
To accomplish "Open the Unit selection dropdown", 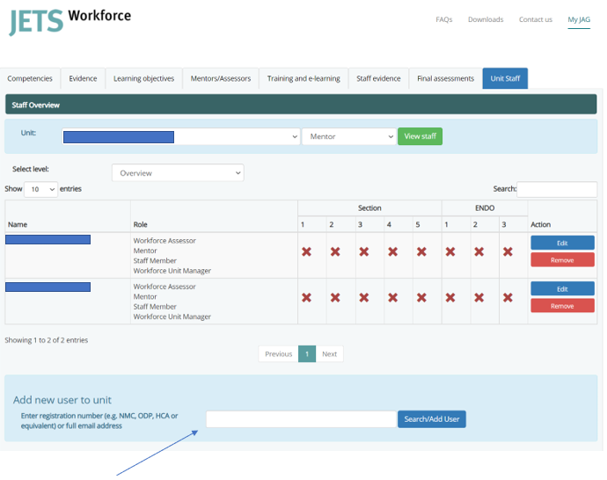I will [x=181, y=137].
